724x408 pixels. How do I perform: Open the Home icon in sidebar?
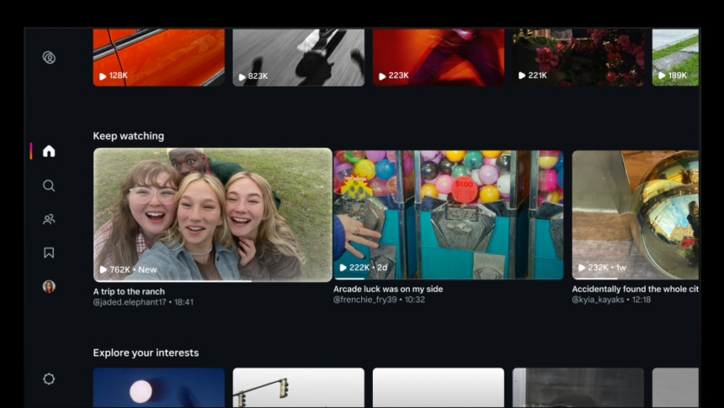[49, 151]
